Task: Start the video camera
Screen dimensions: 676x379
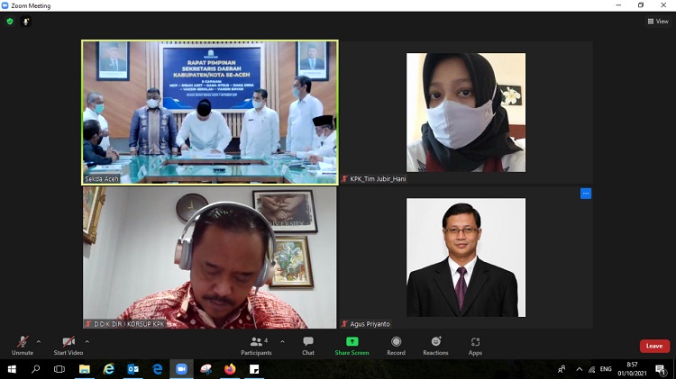Action: [x=69, y=346]
